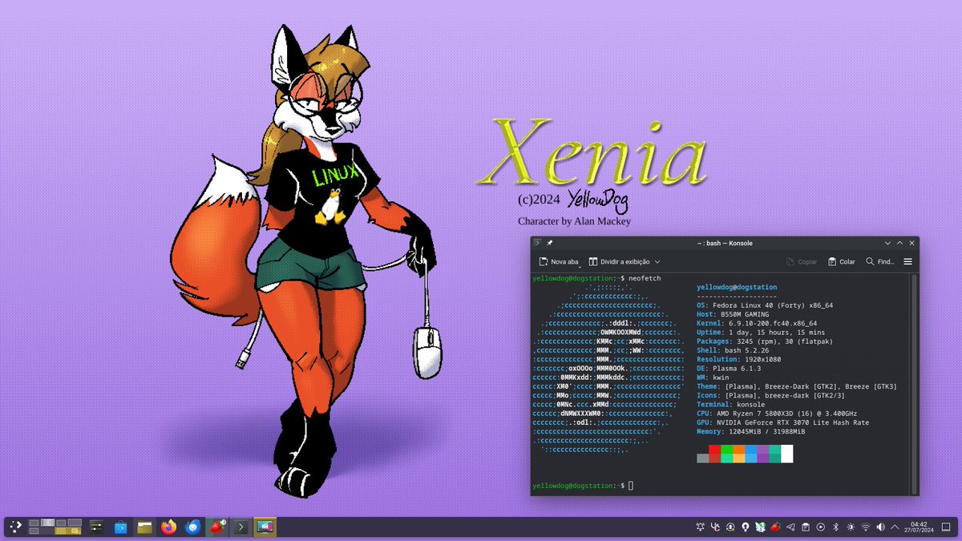Click the lightbulb tray icon
The image size is (962, 541).
pyautogui.click(x=746, y=527)
